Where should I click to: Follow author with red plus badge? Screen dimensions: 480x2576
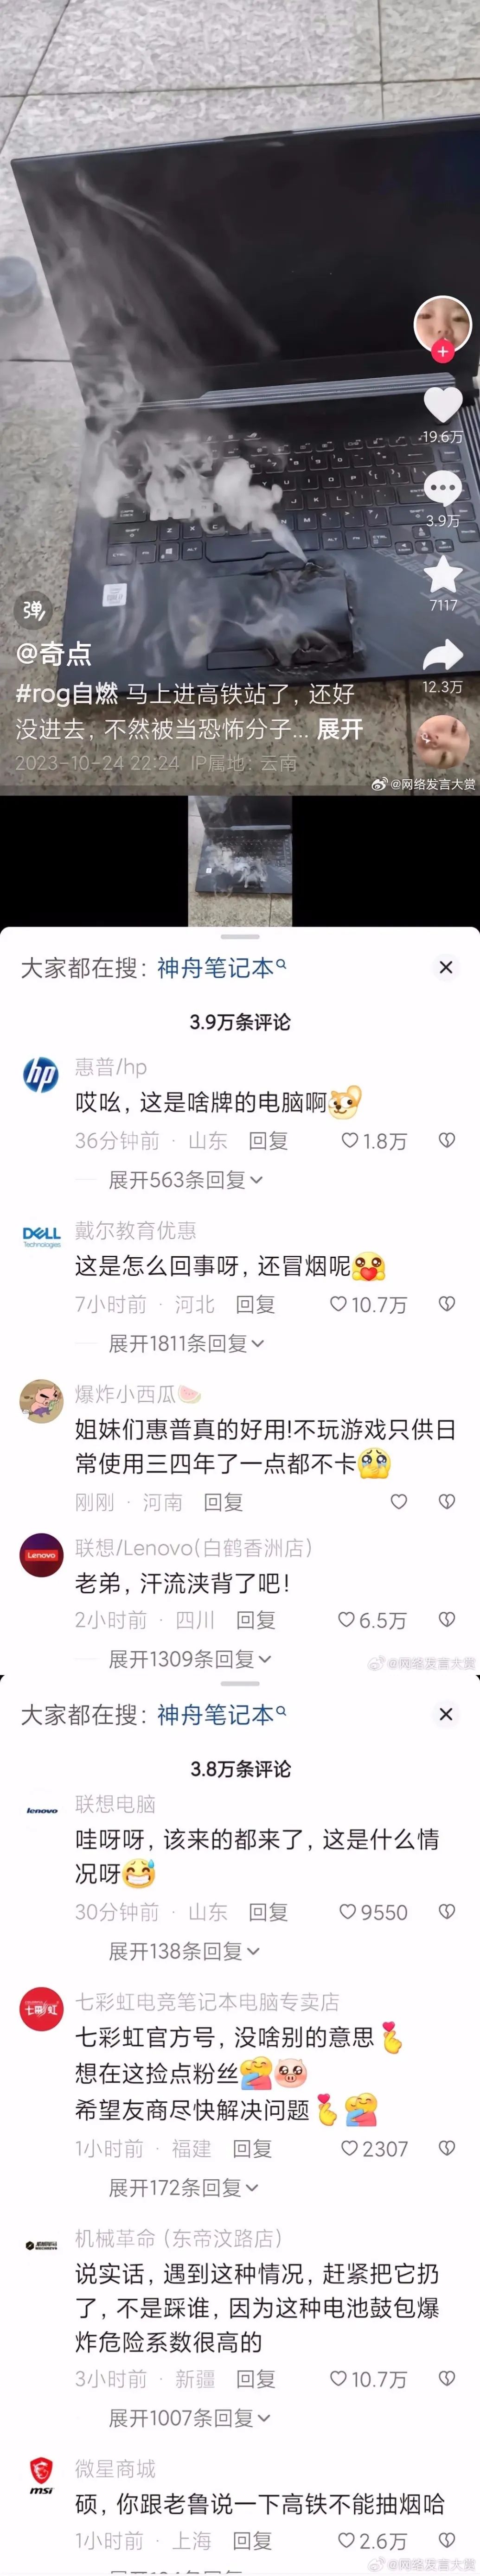(442, 351)
